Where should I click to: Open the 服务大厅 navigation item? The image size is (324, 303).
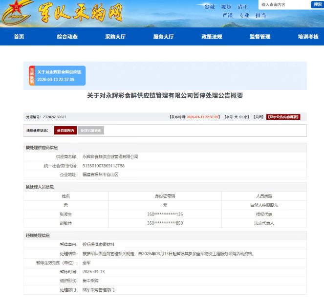pos(163,37)
